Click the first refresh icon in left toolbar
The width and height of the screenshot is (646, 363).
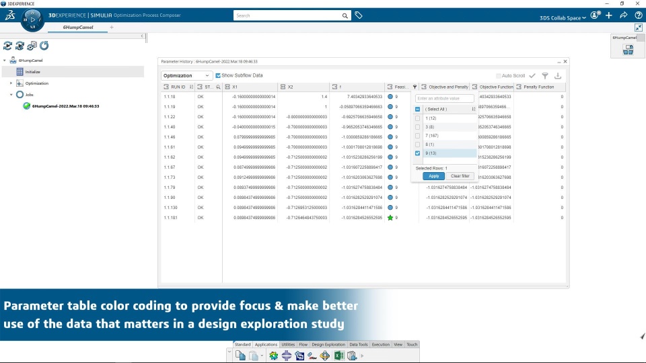coord(8,46)
